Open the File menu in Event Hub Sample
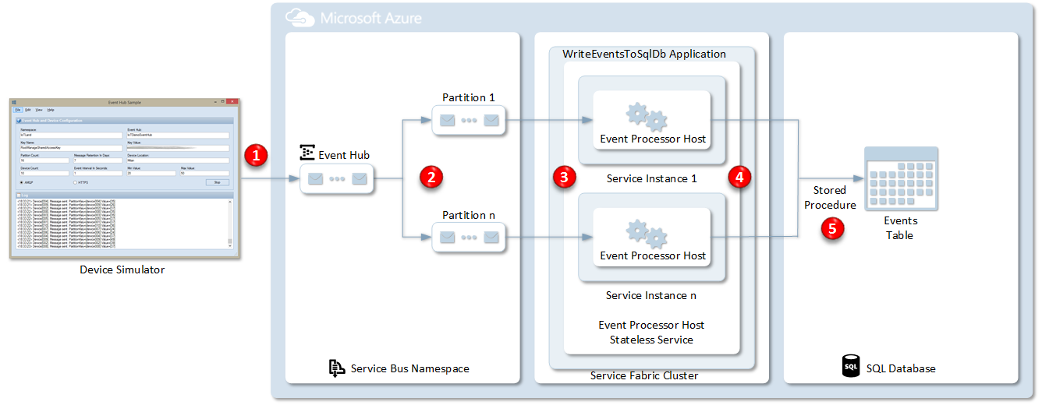Image resolution: width=1042 pixels, height=405 pixels. pyautogui.click(x=18, y=110)
